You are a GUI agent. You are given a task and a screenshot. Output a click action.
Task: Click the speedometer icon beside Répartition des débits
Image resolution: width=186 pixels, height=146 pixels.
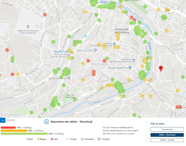click(46, 122)
